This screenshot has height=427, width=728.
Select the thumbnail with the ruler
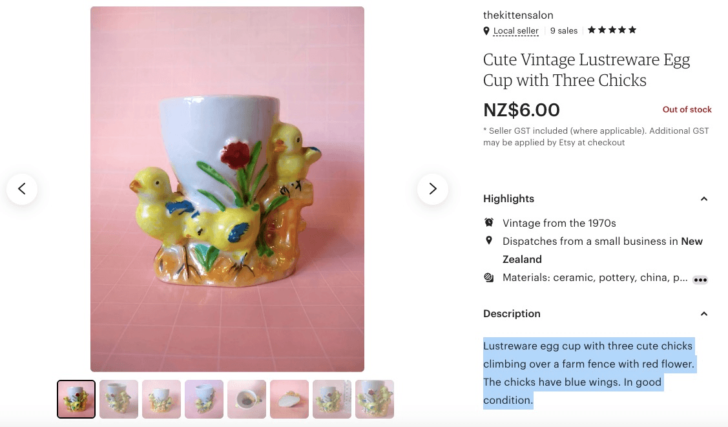pos(332,399)
